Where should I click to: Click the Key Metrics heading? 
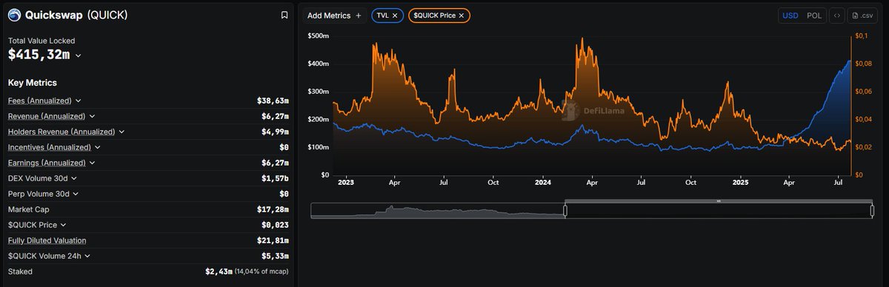[33, 83]
